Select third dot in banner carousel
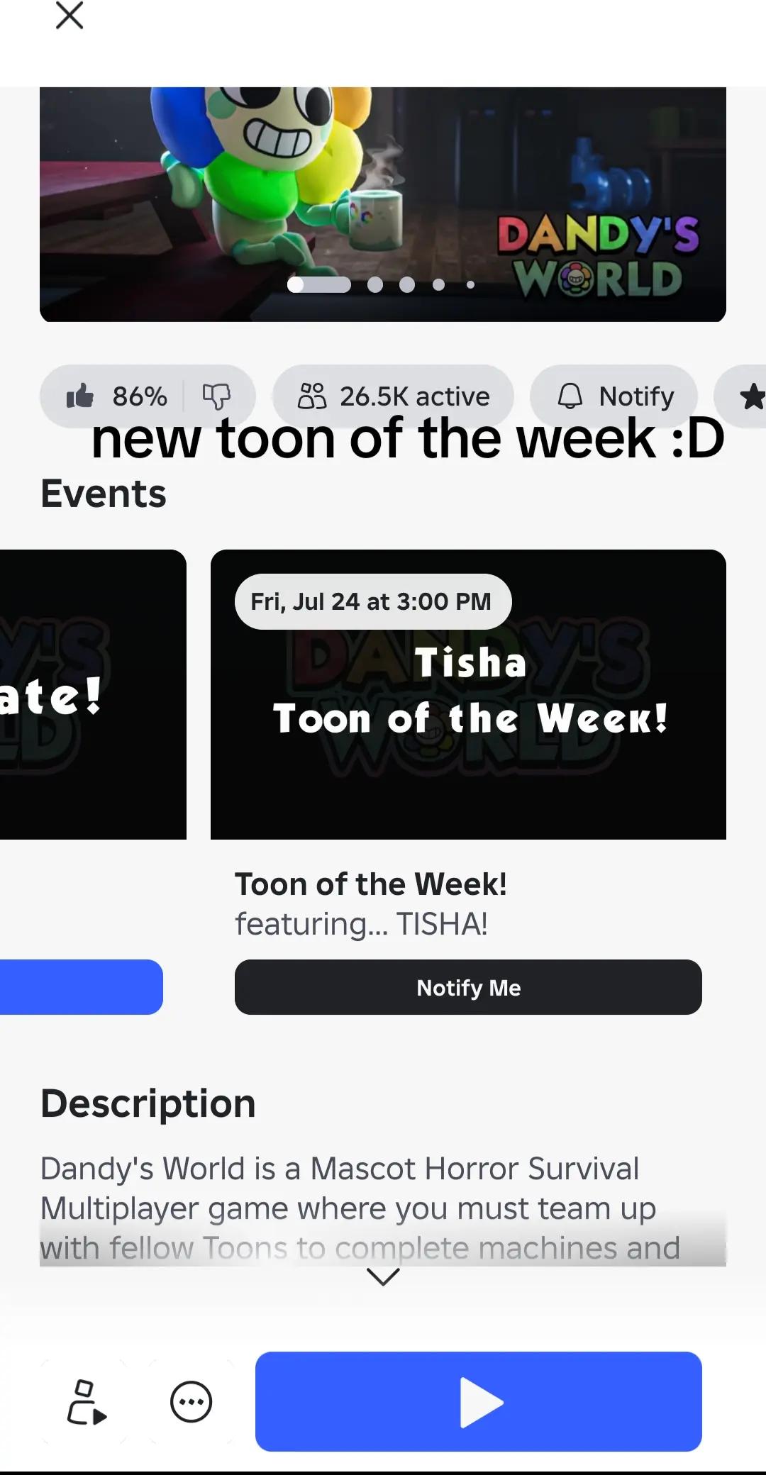The image size is (766, 1475). [x=407, y=284]
